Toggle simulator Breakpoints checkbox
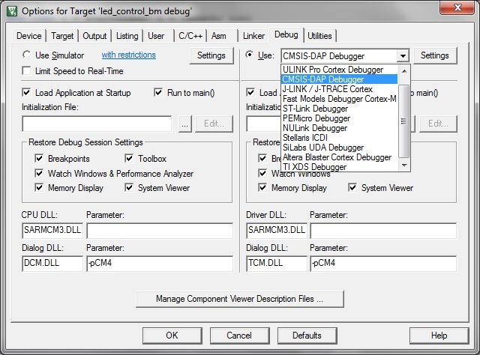The image size is (480, 355). (x=39, y=158)
